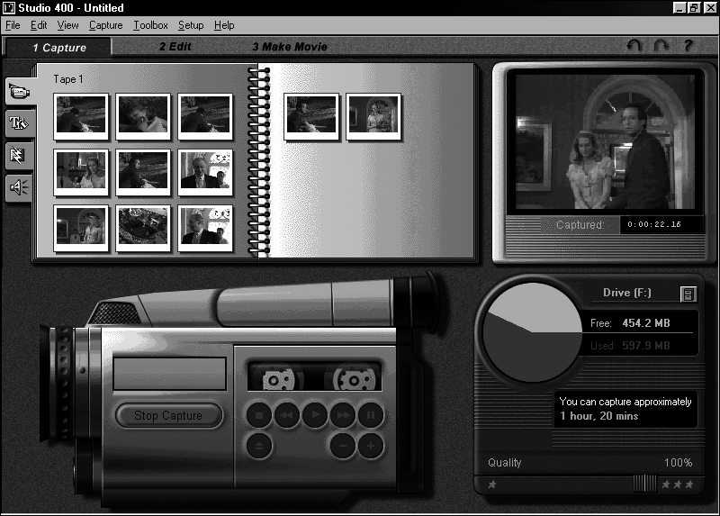Select second thumbnail in middle row
The image size is (720, 516).
[143, 172]
